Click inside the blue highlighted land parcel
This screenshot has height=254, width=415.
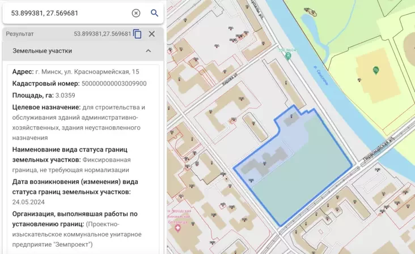click(312, 181)
